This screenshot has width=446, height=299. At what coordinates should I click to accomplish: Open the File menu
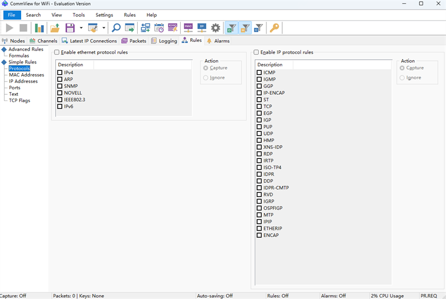[12, 15]
